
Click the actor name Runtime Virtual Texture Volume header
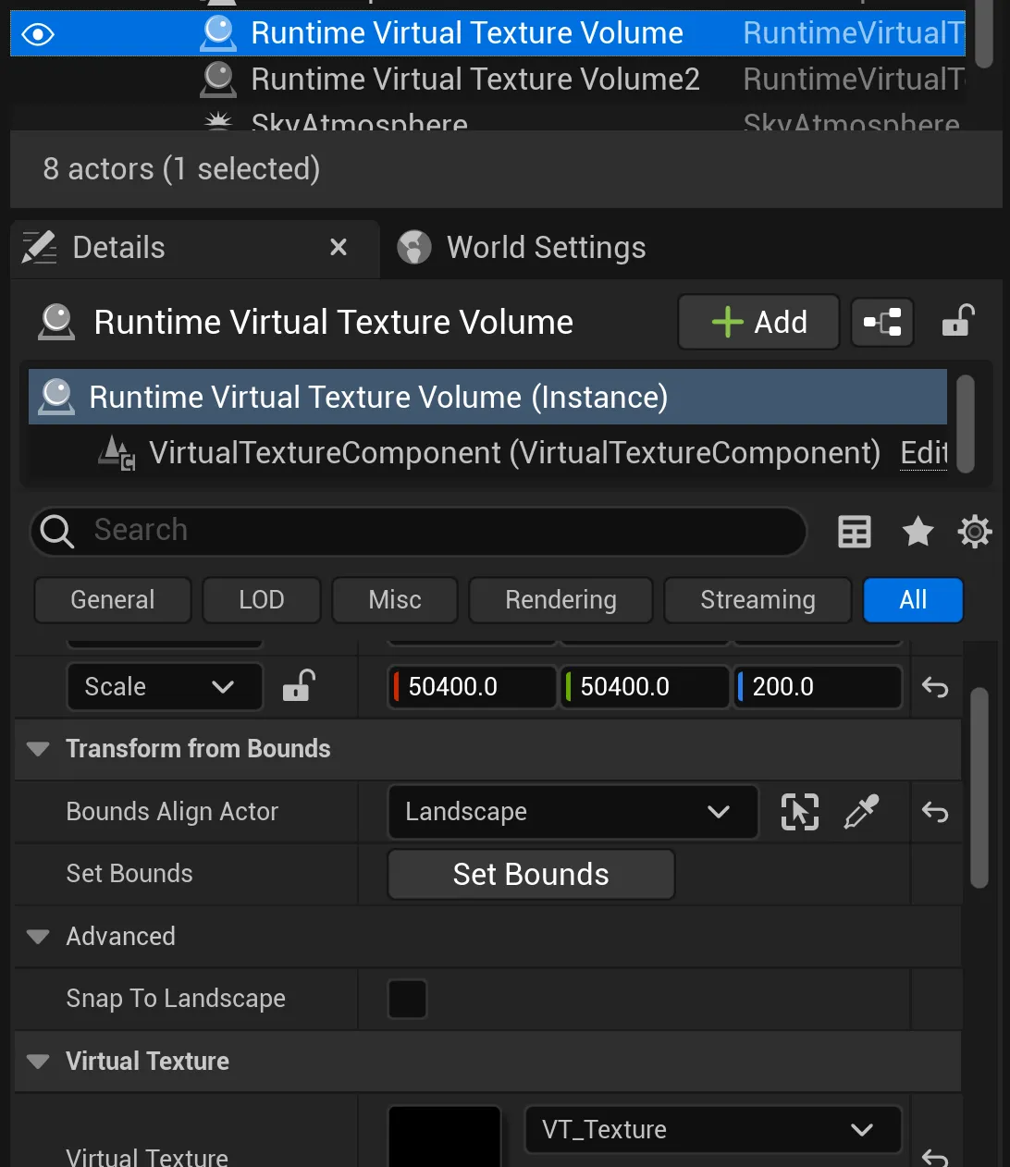333,323
